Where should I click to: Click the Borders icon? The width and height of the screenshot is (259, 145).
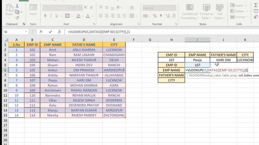pos(68,16)
